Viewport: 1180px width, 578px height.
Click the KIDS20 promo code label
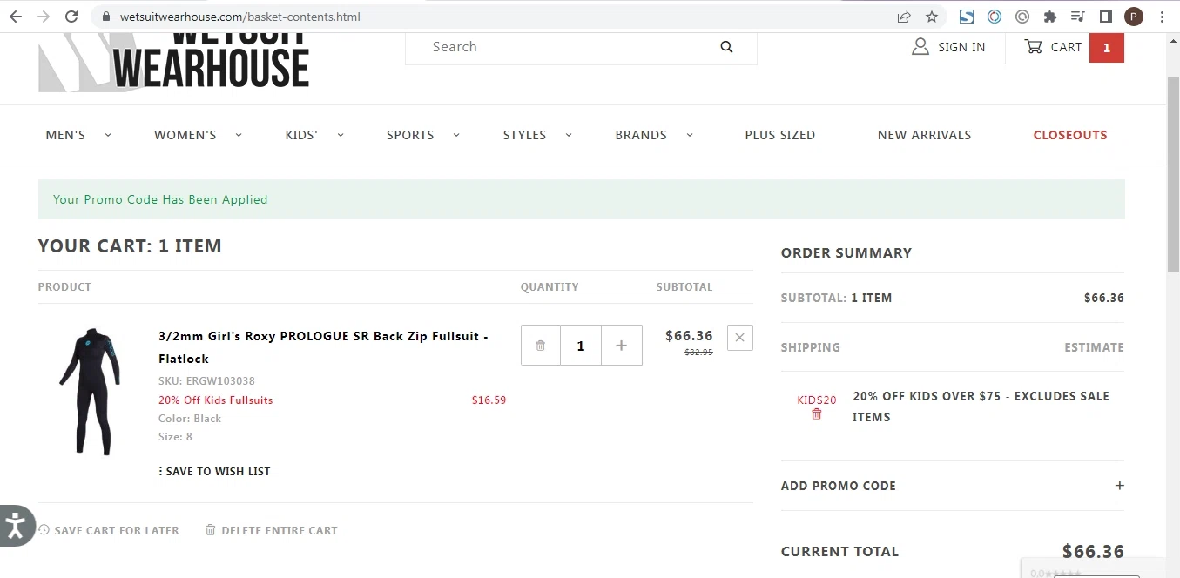coord(817,400)
